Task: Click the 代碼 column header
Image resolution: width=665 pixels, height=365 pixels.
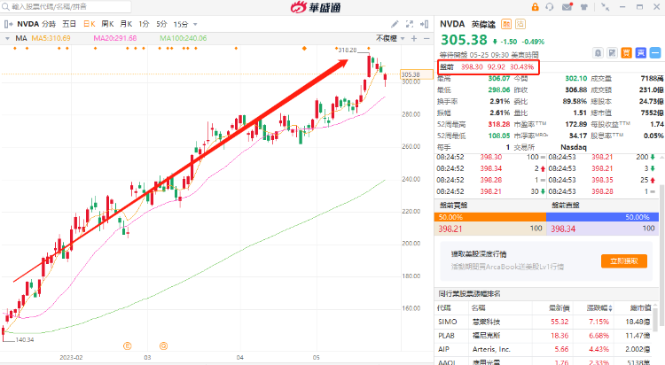Action: point(443,307)
